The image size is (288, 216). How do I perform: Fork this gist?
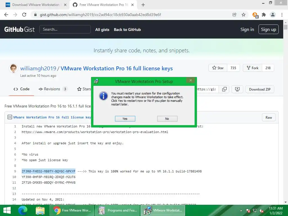pos(253,68)
